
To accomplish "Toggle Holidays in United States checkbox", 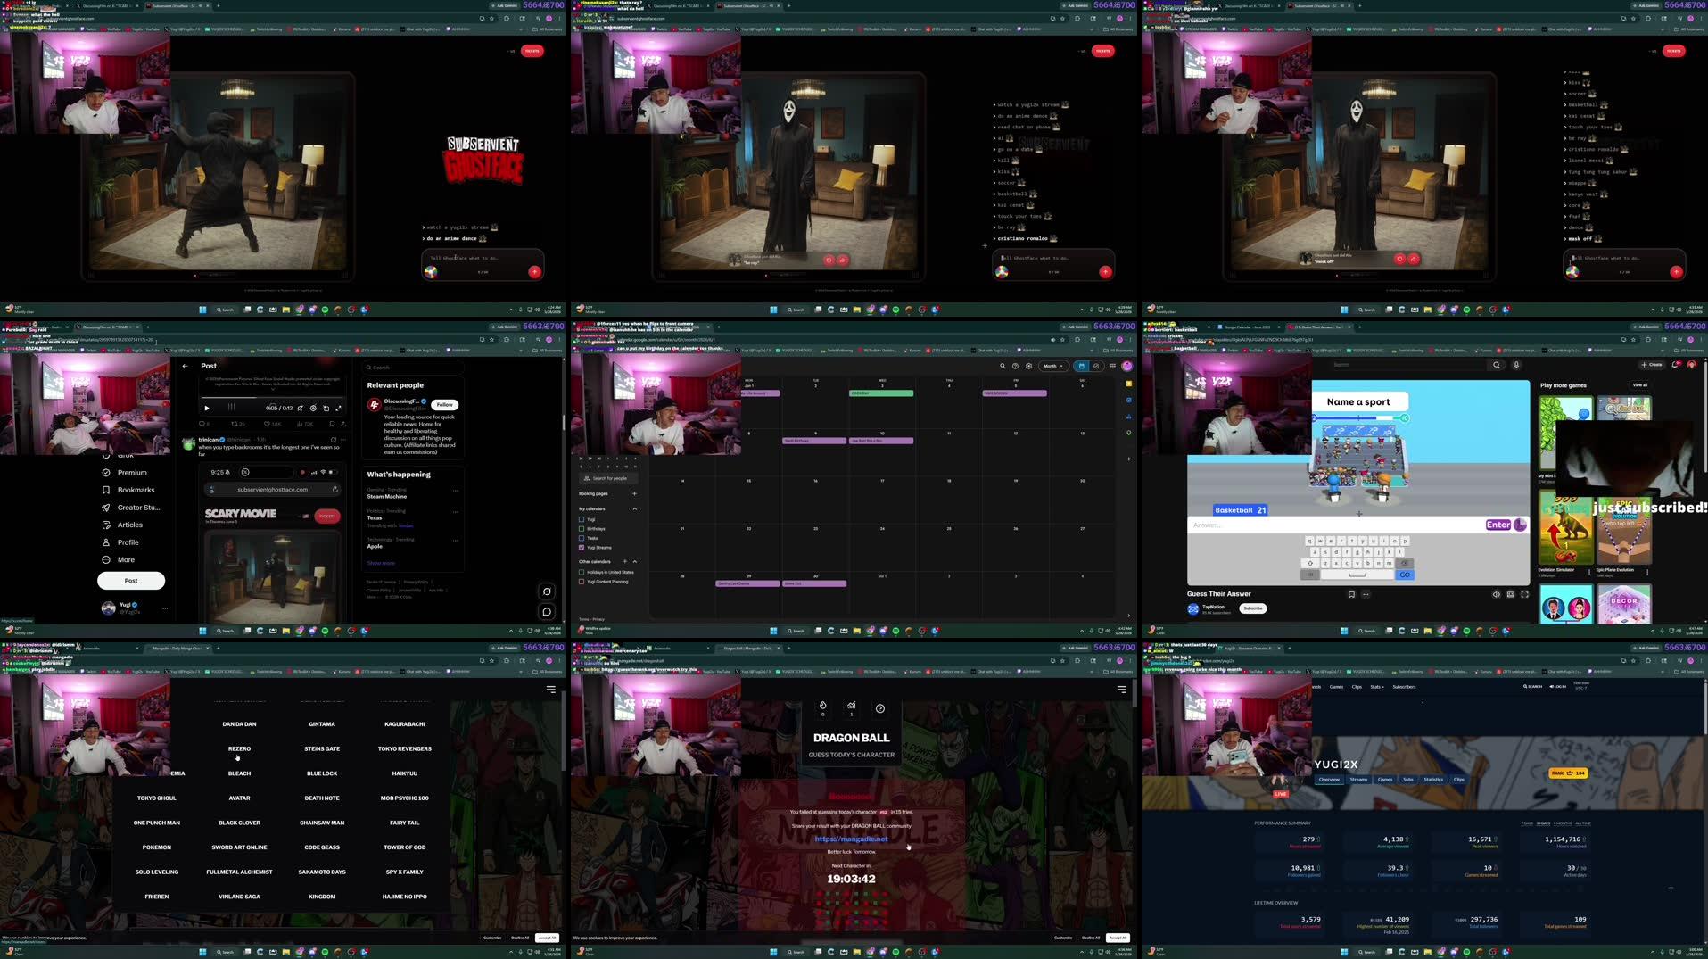I will pos(582,572).
